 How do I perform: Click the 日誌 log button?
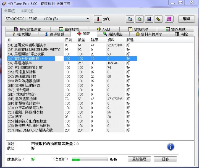coord(165,159)
